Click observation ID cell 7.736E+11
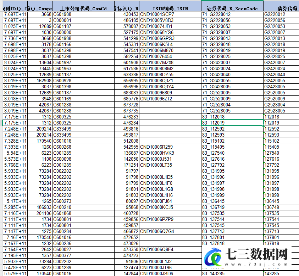The height and width of the screenshot is (276, 299). coord(15,39)
